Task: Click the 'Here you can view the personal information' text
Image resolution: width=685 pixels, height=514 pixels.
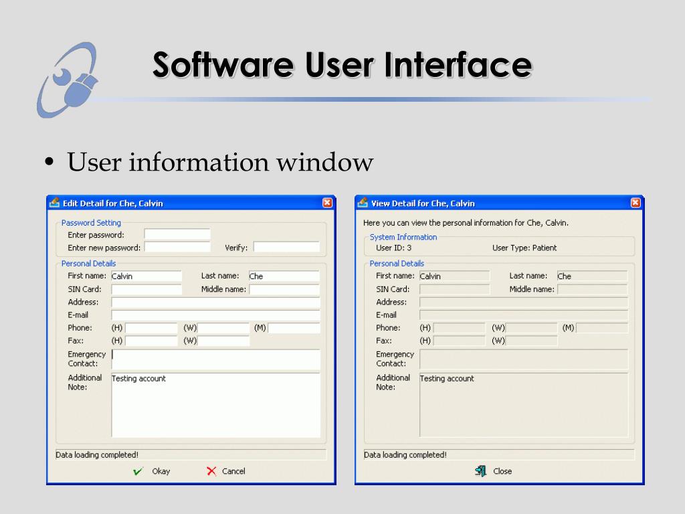Action: tap(466, 222)
